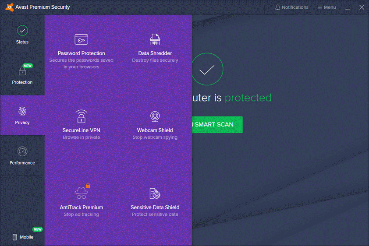
Task: Switch to the Protection tab label
Action: pyautogui.click(x=22, y=82)
